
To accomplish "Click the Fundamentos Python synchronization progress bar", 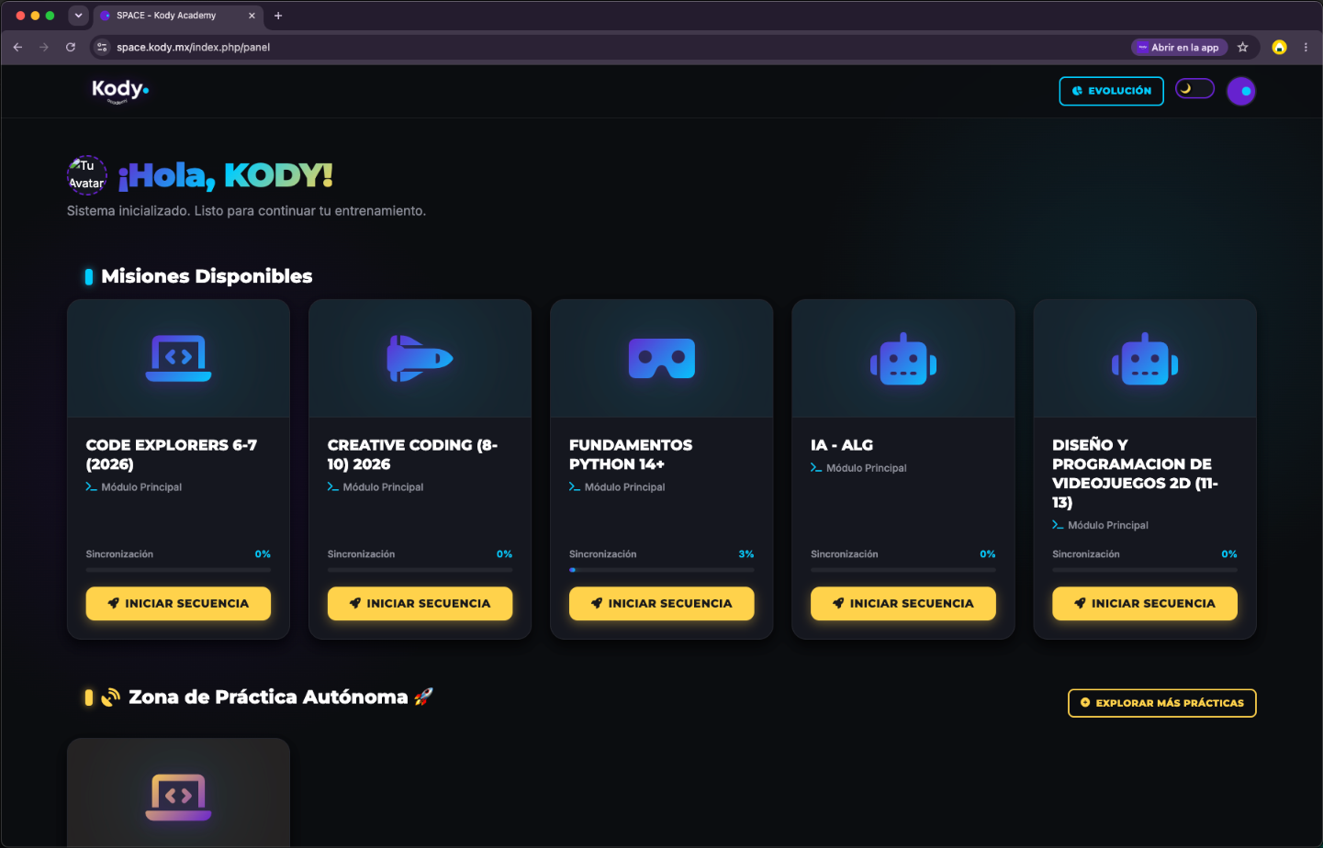I will [x=662, y=570].
